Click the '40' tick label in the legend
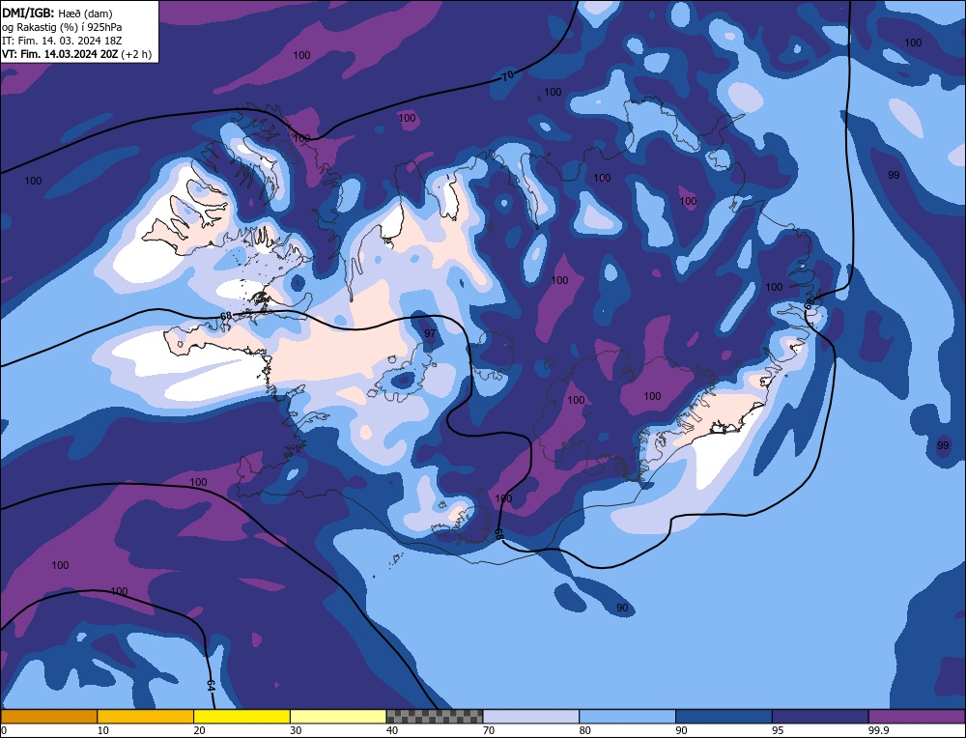Image resolution: width=966 pixels, height=738 pixels. coord(392,730)
